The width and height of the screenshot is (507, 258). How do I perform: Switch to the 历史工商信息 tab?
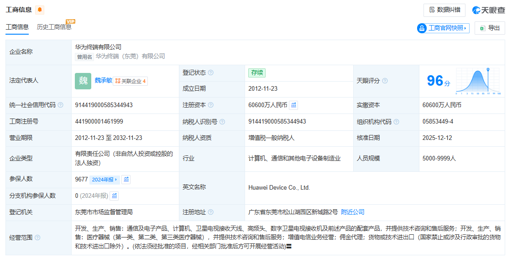pyautogui.click(x=54, y=27)
